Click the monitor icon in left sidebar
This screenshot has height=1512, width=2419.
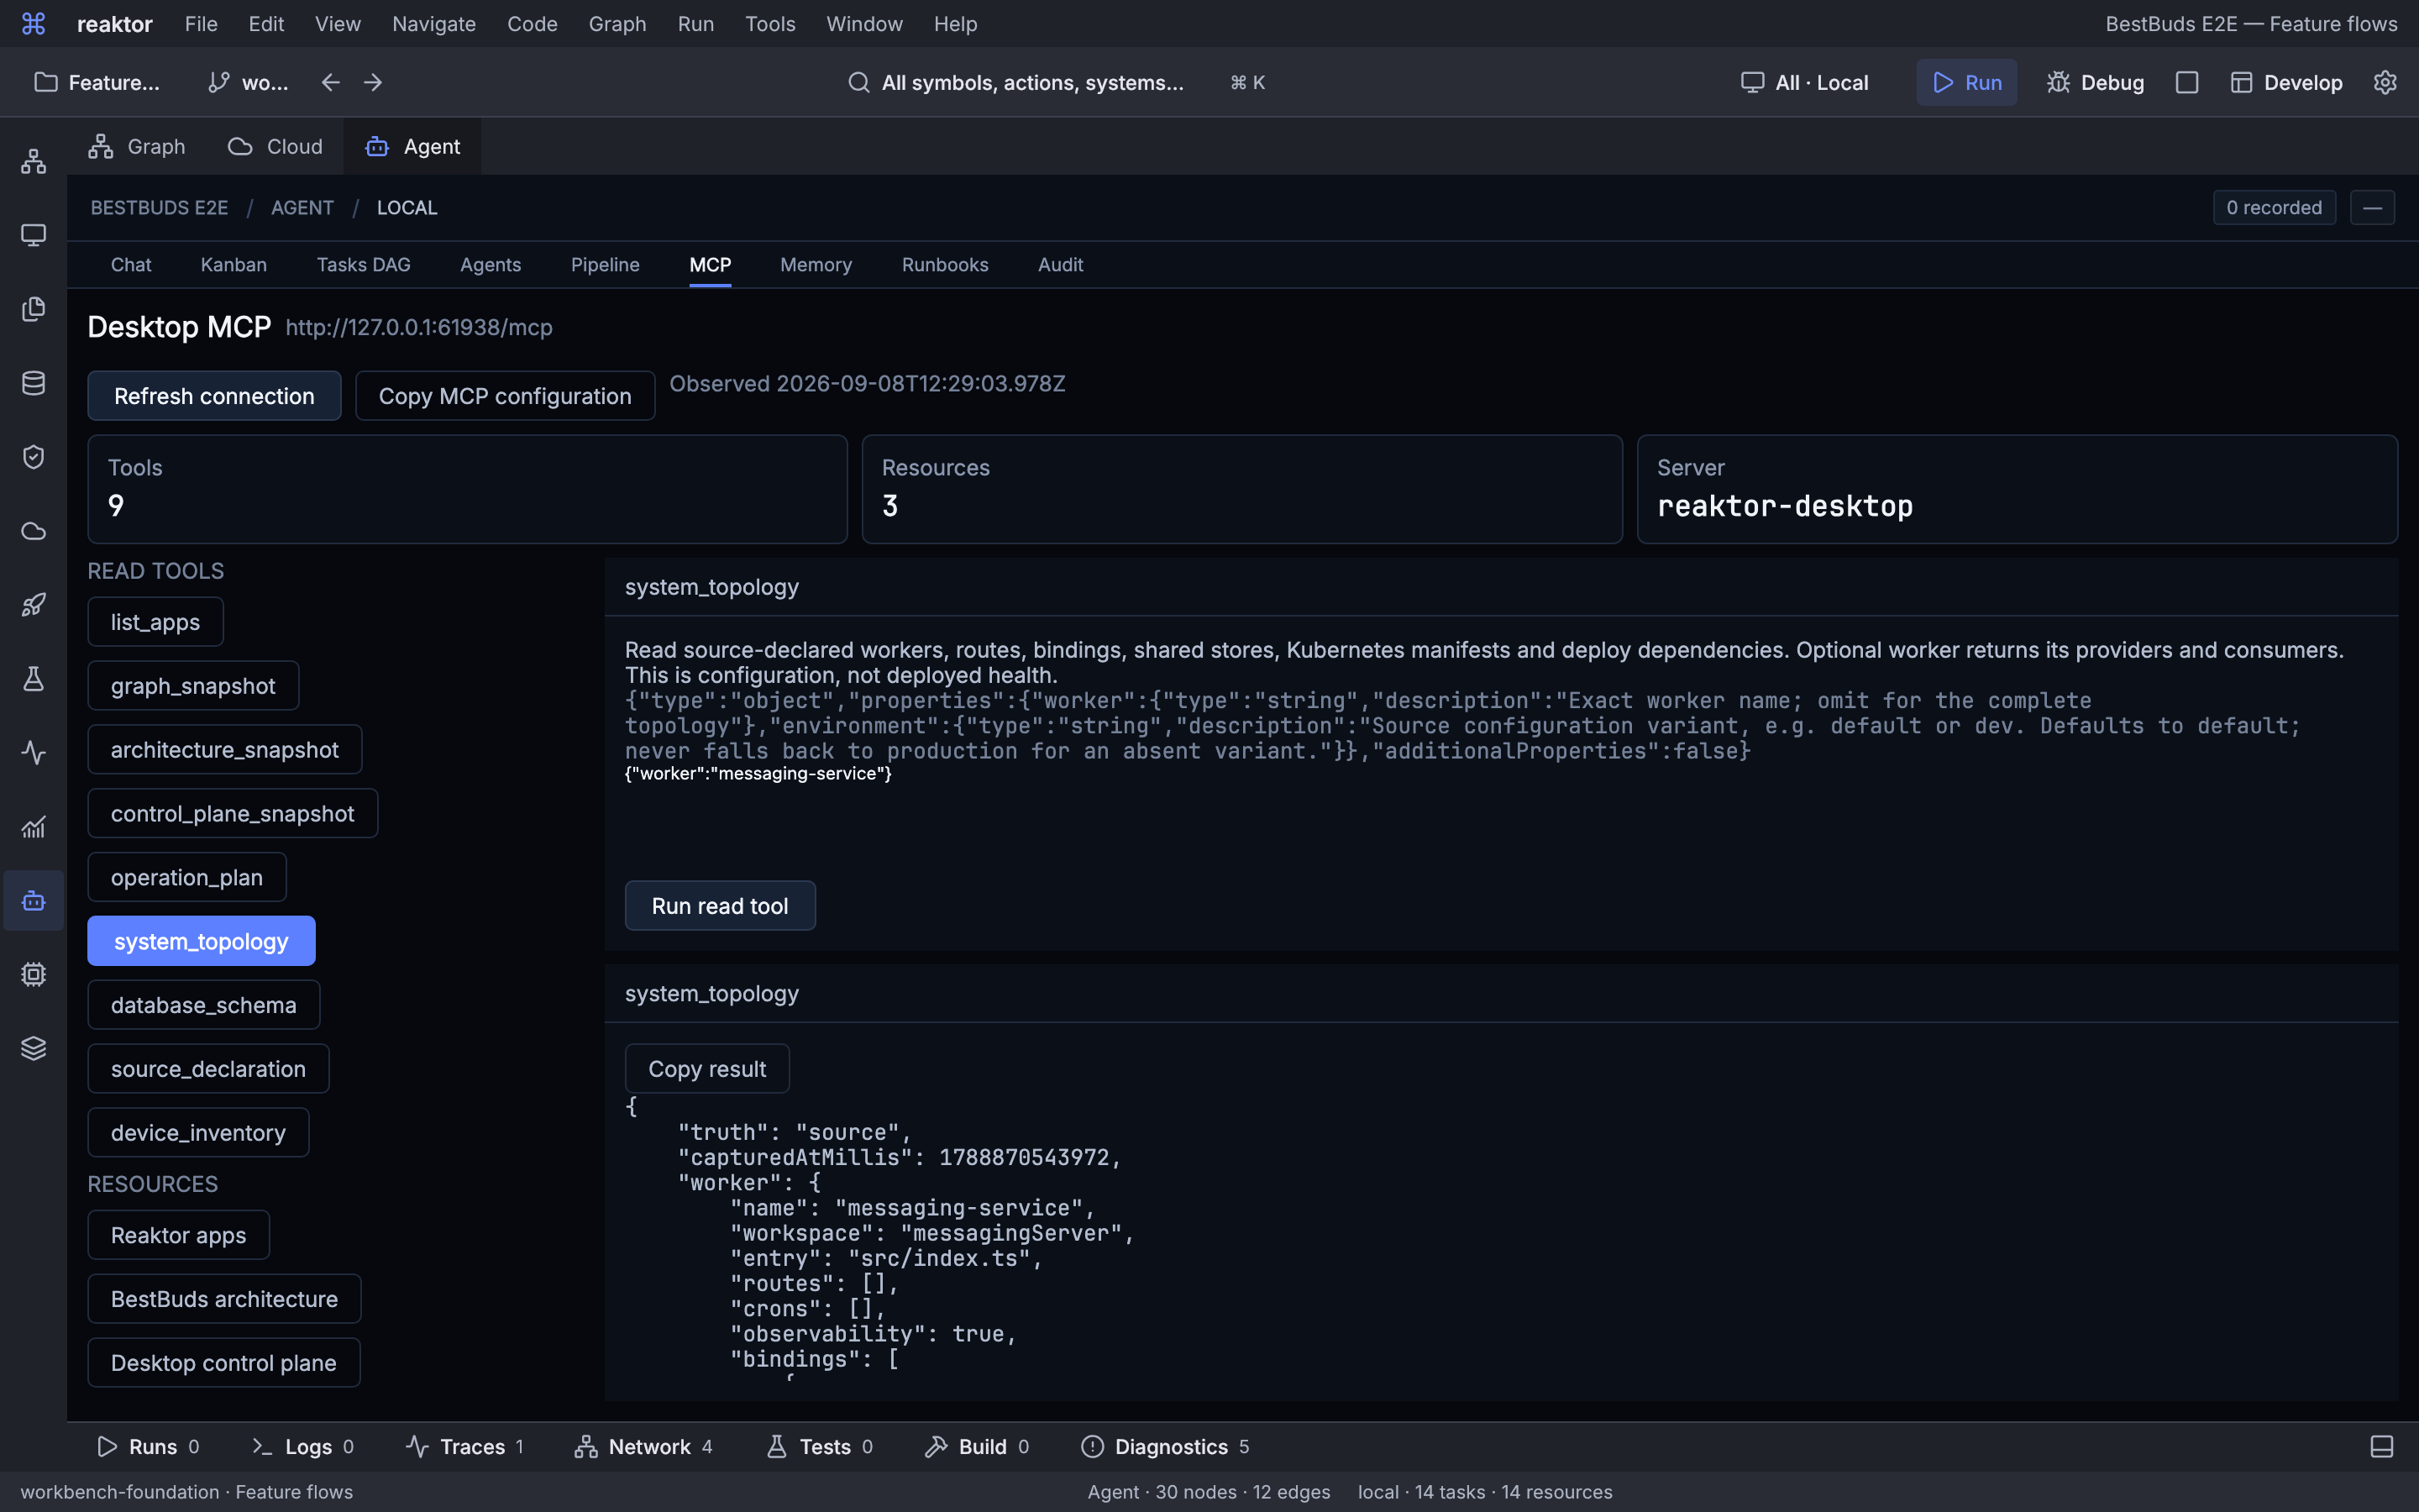pos(34,235)
